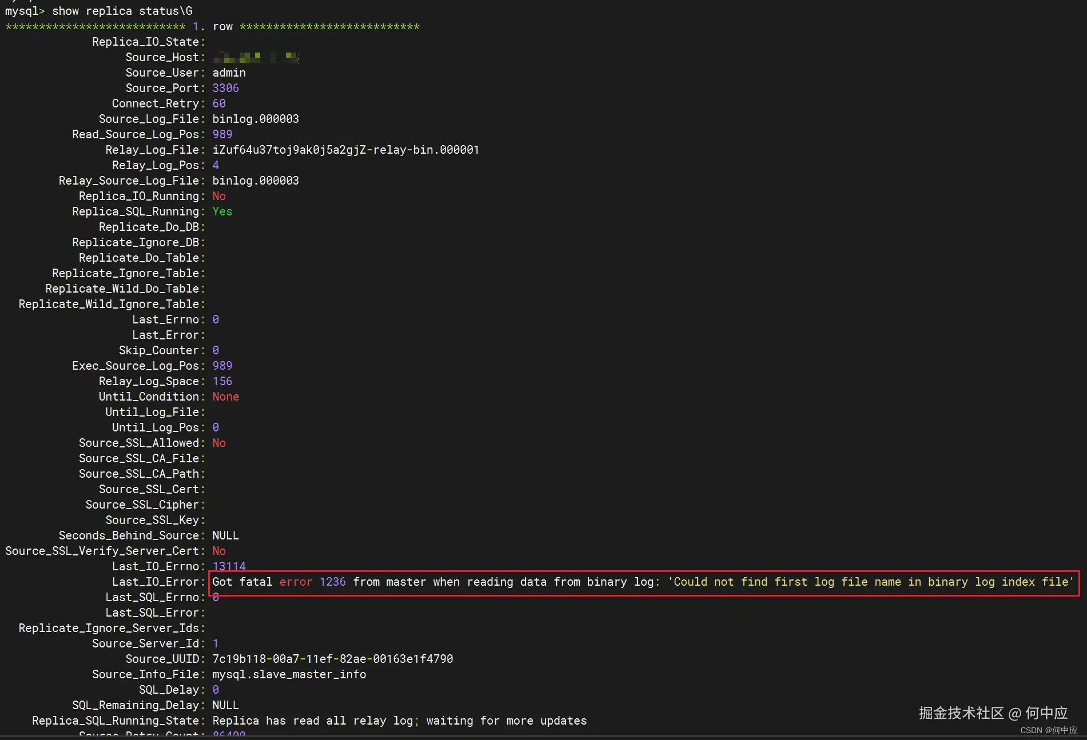
Task: Select Source_Log_File value binlog.000003
Action: point(256,119)
